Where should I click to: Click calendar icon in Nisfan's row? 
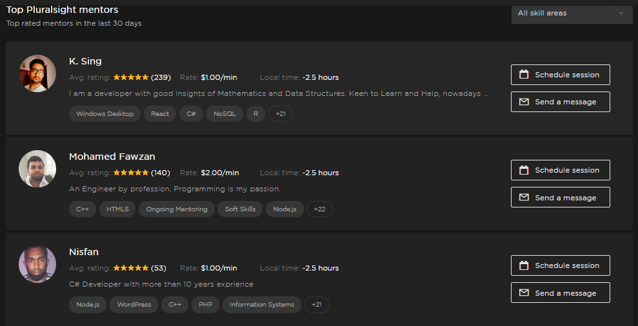pos(524,265)
